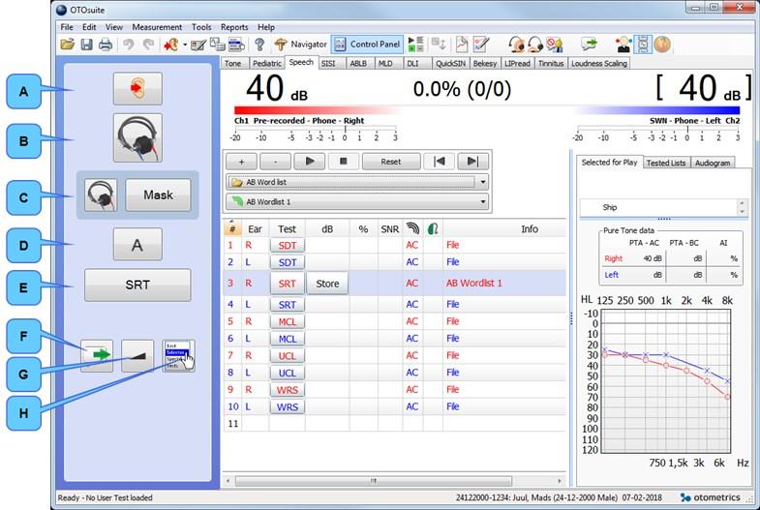Open the Audiogram tab in right panel
Screen dimensions: 760x510
pos(712,163)
